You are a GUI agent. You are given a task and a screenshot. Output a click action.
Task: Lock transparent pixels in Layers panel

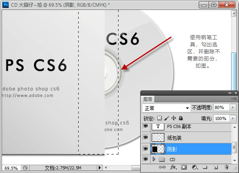(159, 118)
